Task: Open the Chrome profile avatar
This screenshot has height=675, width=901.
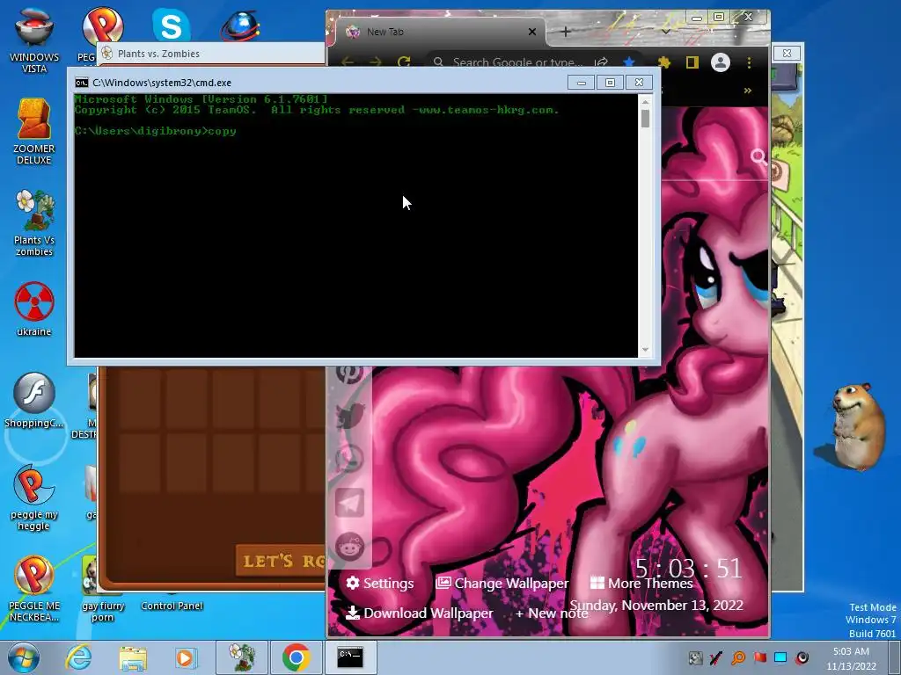Action: [x=721, y=62]
